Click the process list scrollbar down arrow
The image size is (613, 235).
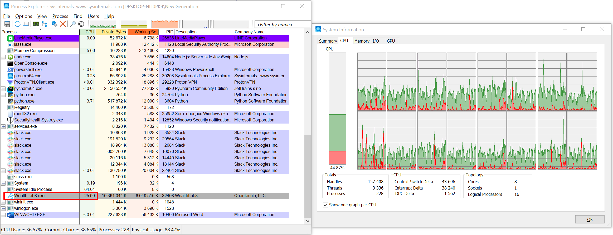tap(308, 221)
